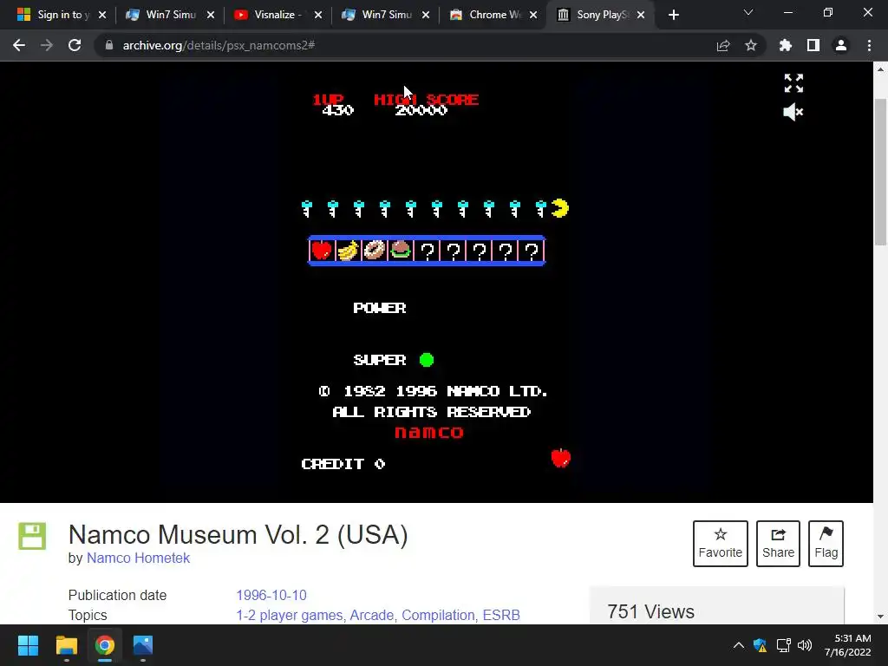Image resolution: width=888 pixels, height=666 pixels.
Task: Open the volume tray icon
Action: point(804,645)
